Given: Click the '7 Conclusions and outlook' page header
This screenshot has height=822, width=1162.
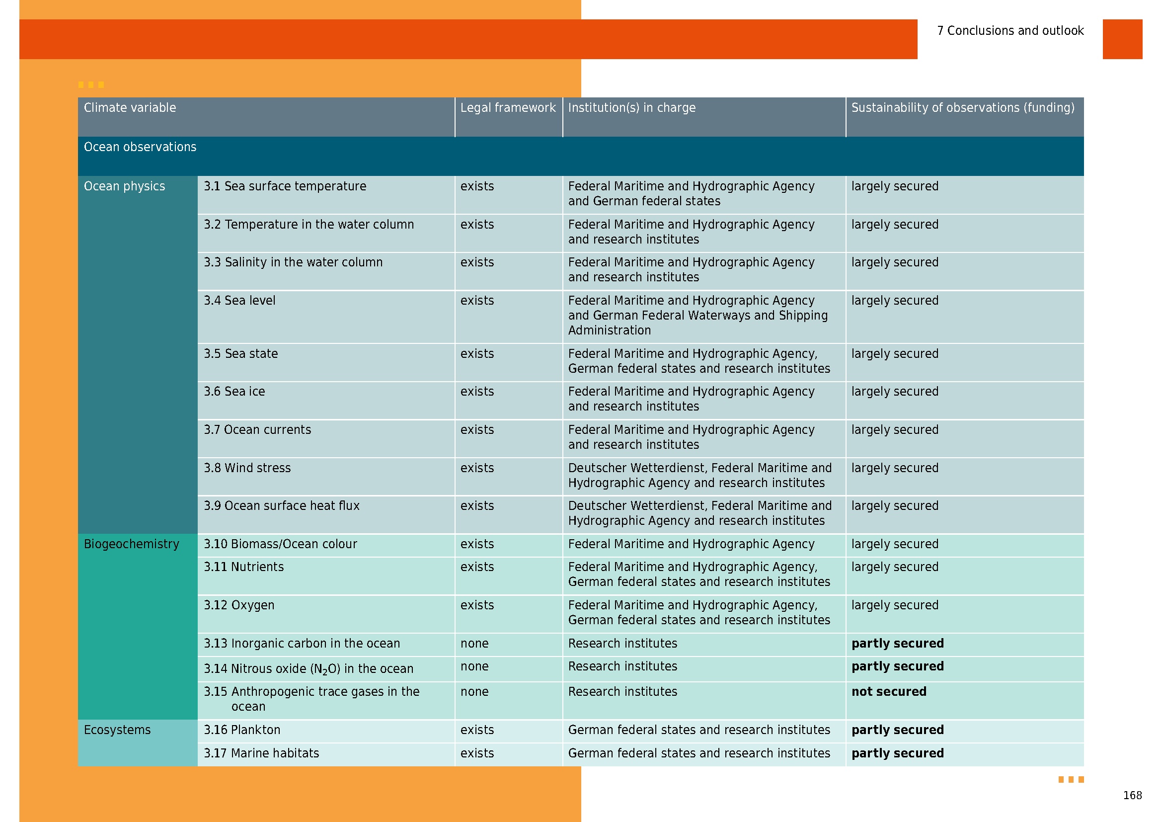Looking at the screenshot, I should click(x=1010, y=31).
